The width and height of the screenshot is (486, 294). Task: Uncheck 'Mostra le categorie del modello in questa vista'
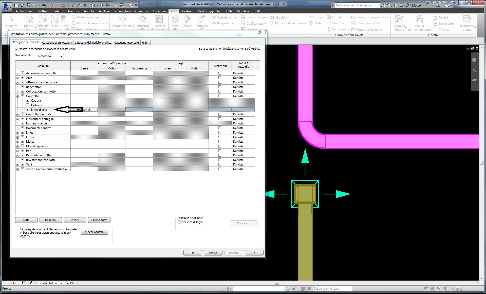pyautogui.click(x=17, y=49)
